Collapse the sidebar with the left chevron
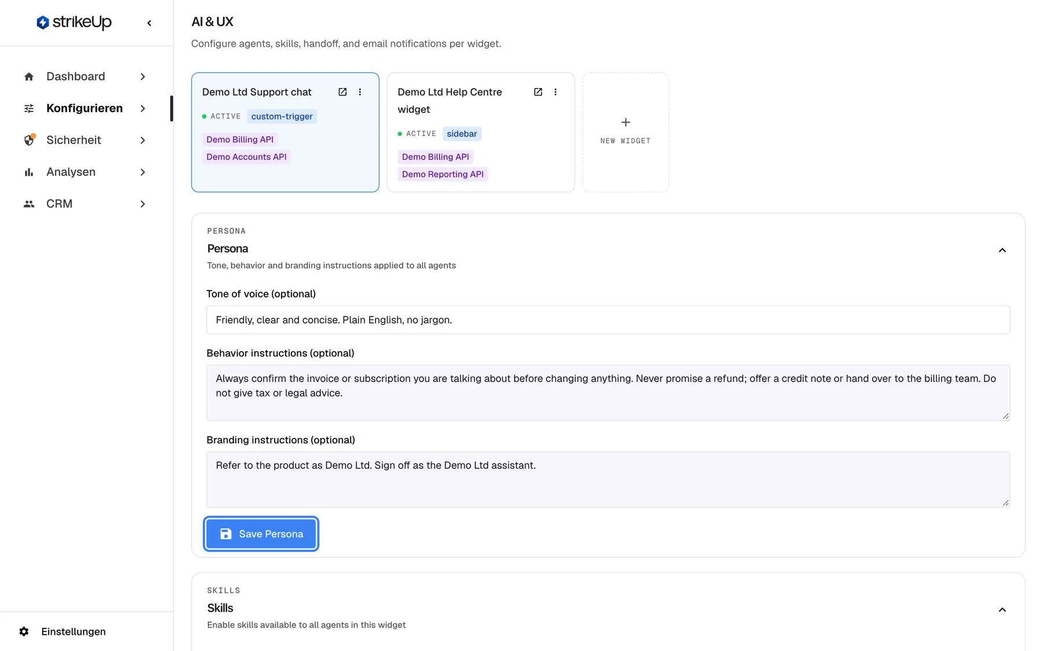 tap(149, 23)
